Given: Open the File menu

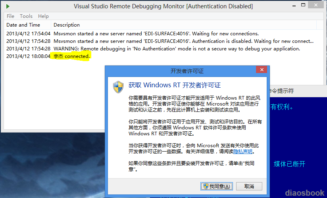Looking at the screenshot, I should tap(10, 16).
